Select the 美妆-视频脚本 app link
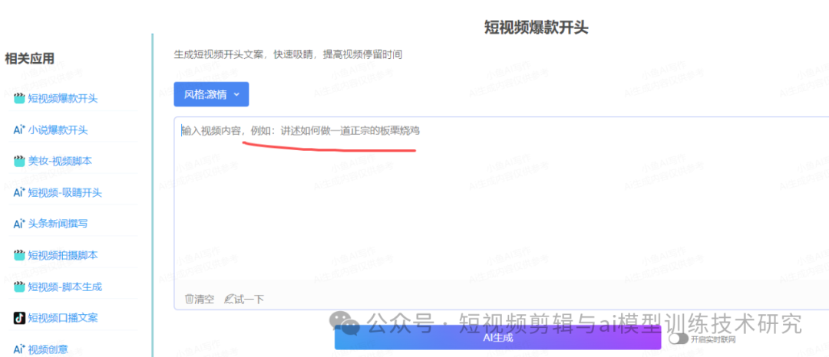This screenshot has width=829, height=357. (x=60, y=162)
